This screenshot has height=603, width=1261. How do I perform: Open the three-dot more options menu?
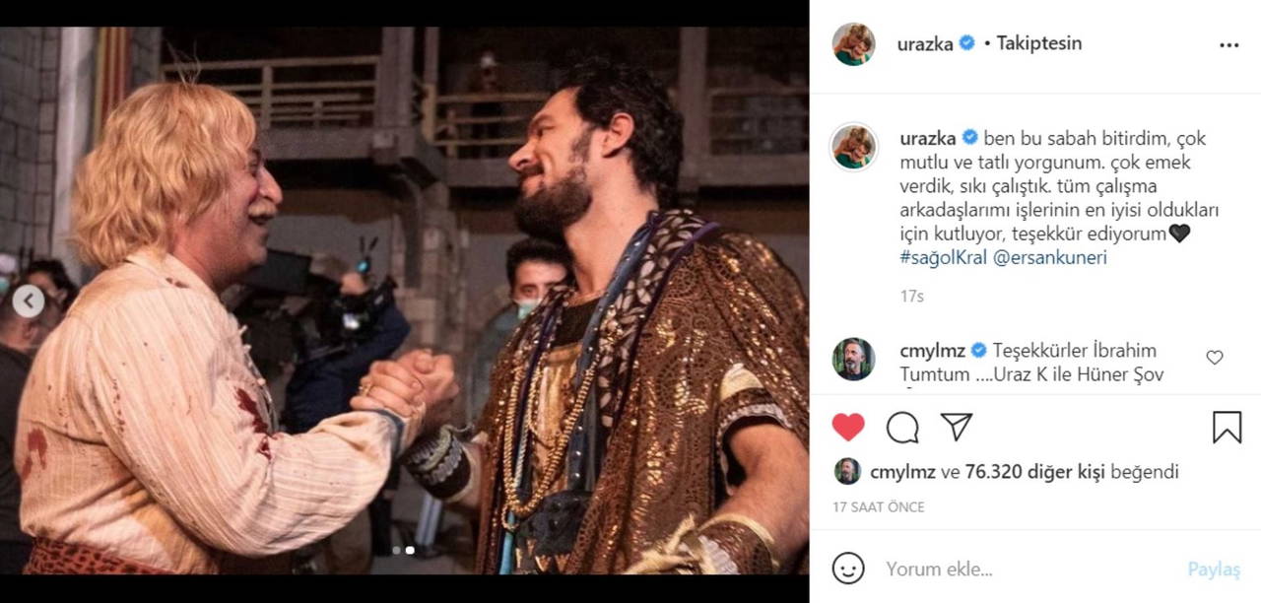(x=1228, y=44)
